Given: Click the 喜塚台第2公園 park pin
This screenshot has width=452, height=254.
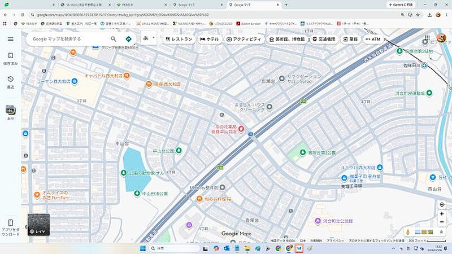Looking at the screenshot, I should point(303,152).
